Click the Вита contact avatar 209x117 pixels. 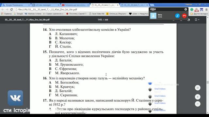153,16
